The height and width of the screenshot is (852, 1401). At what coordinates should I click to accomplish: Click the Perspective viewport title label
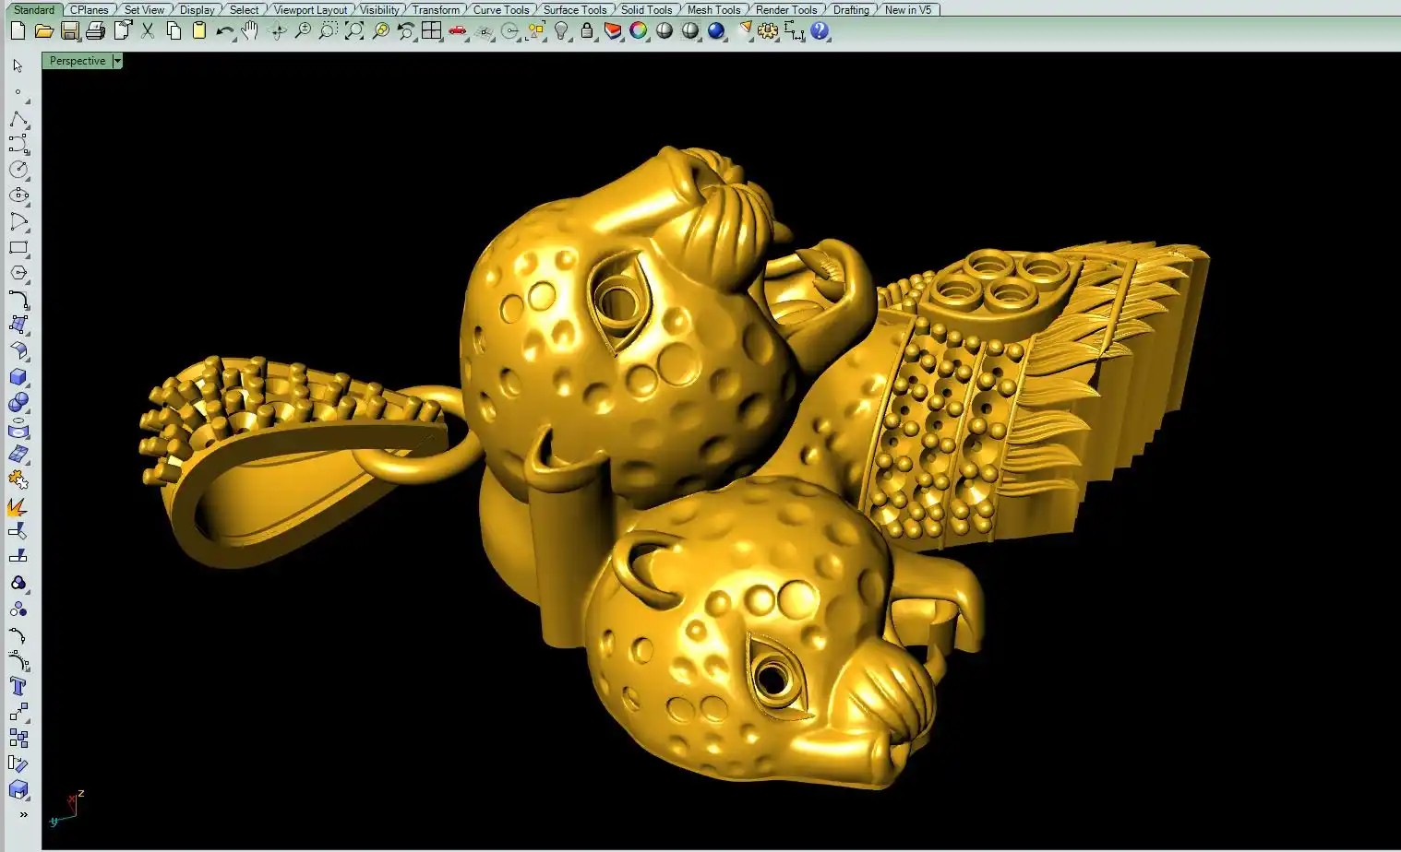(x=78, y=61)
